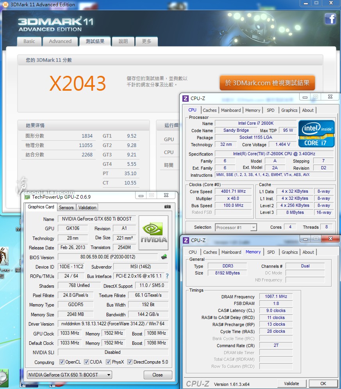Open the 說明 tab

(123, 41)
